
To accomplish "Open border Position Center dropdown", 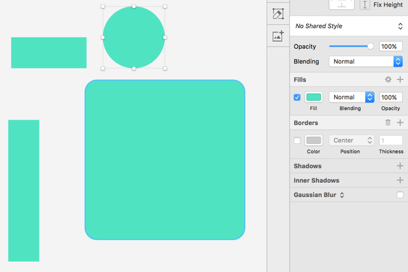I will point(351,140).
